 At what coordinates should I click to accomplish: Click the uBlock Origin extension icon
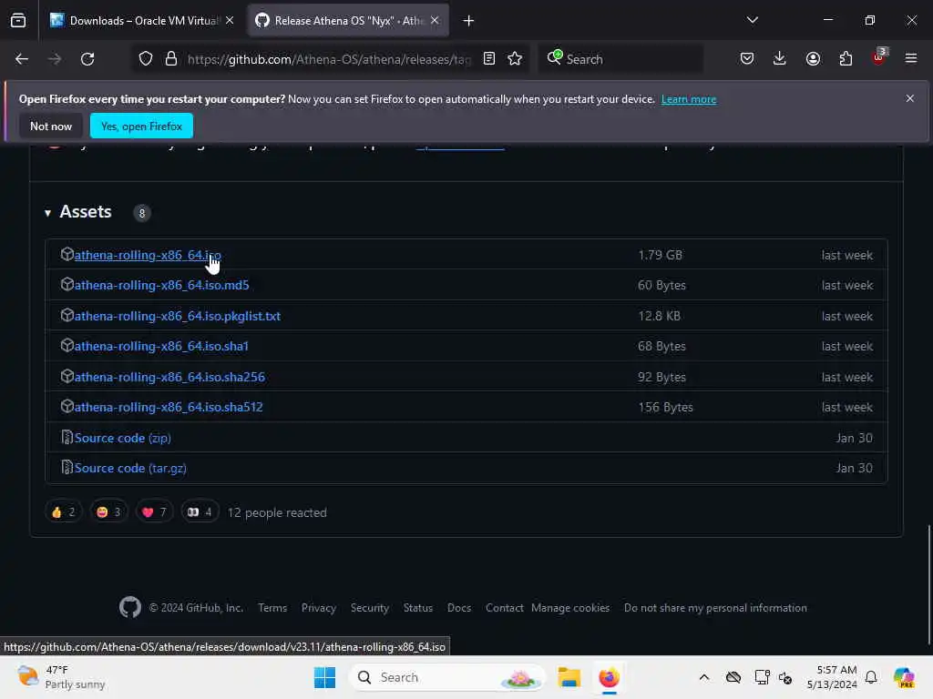(879, 57)
